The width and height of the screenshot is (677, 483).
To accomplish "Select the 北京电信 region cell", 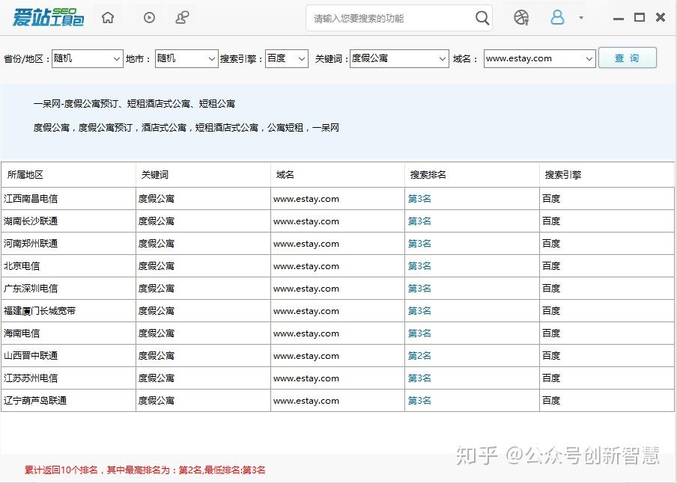I will coord(68,266).
